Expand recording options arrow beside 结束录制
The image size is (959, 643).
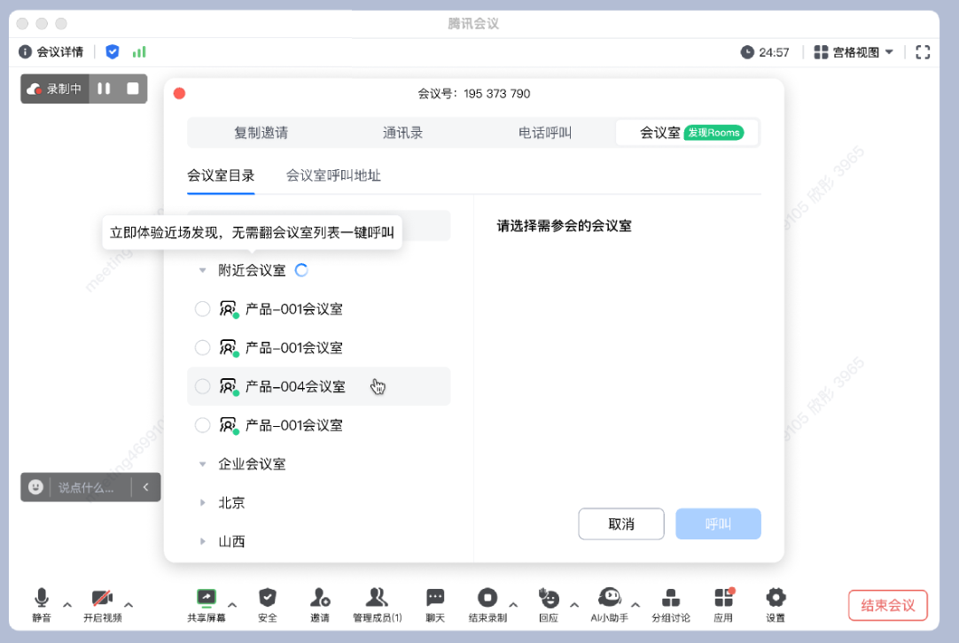(513, 605)
